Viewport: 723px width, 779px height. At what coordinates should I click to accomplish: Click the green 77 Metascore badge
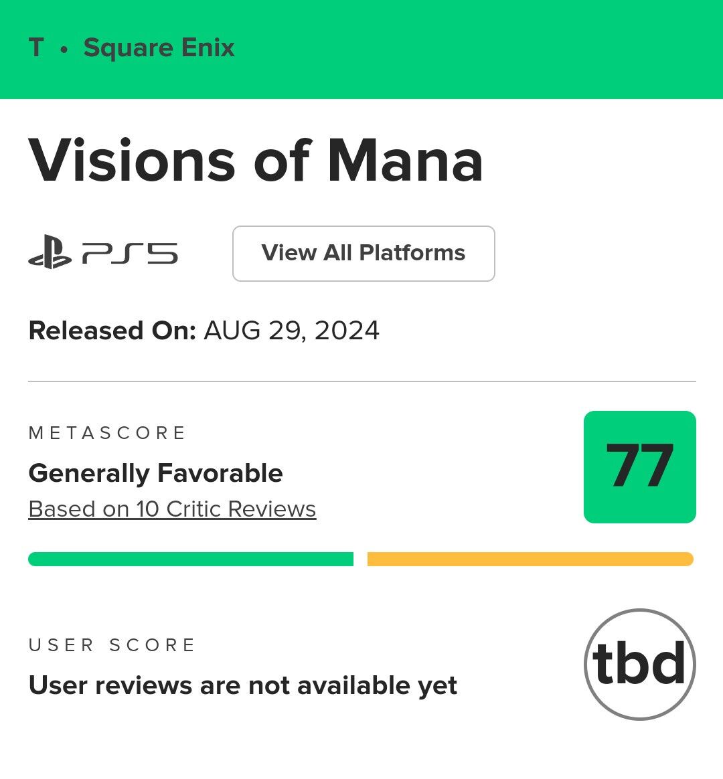click(639, 466)
